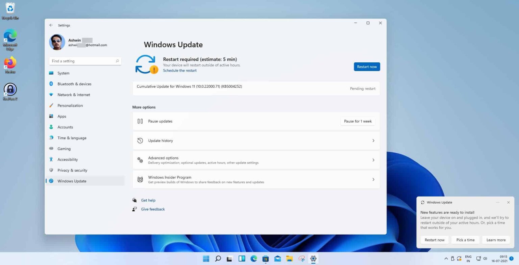This screenshot has width=519, height=265.
Task: Click the blue Restart now button
Action: point(367,66)
